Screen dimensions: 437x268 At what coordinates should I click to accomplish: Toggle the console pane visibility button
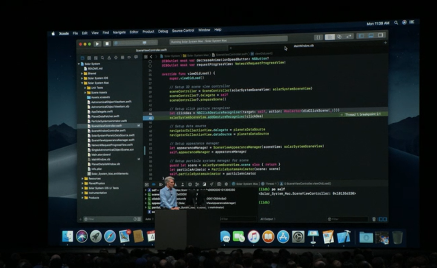coord(385,219)
